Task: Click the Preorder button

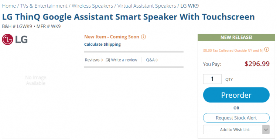Action: (x=236, y=95)
